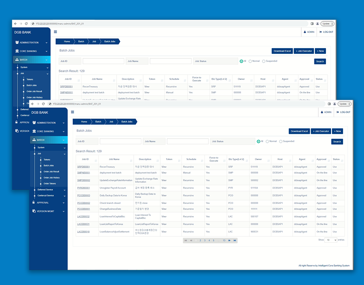Viewport: 364px width, 285px height.
Task: Click the lock icon beside APPROVAL in front sidebar
Action: pos(34,203)
